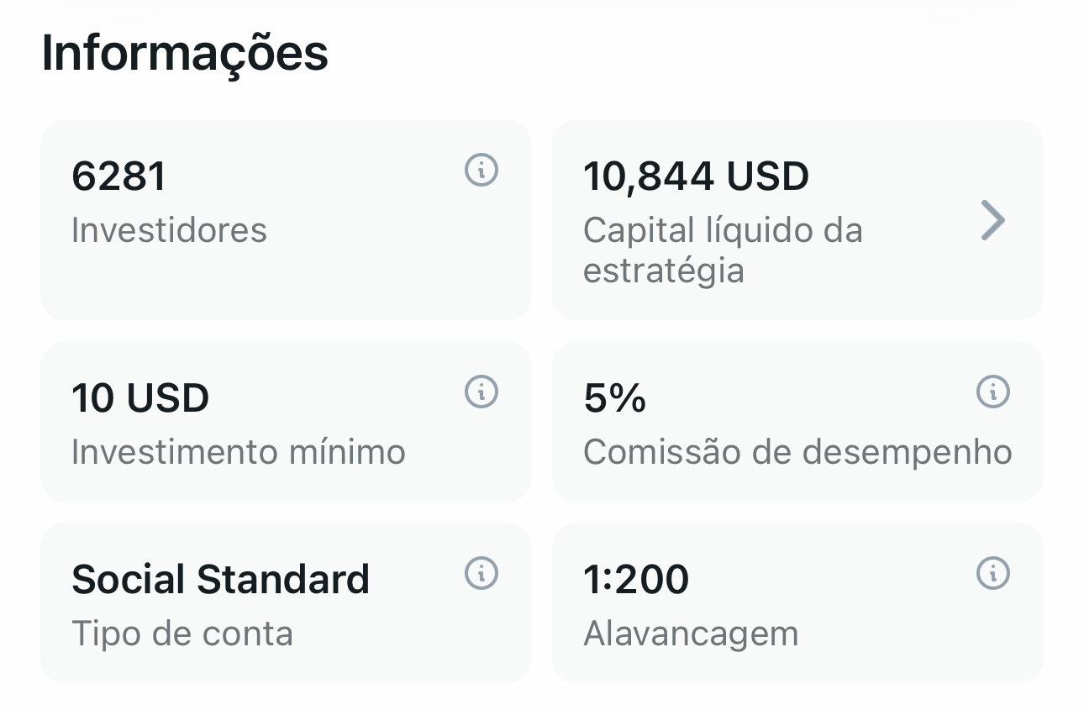Click the Informações section heading
Viewport: 1084px width, 710px height.
point(185,53)
